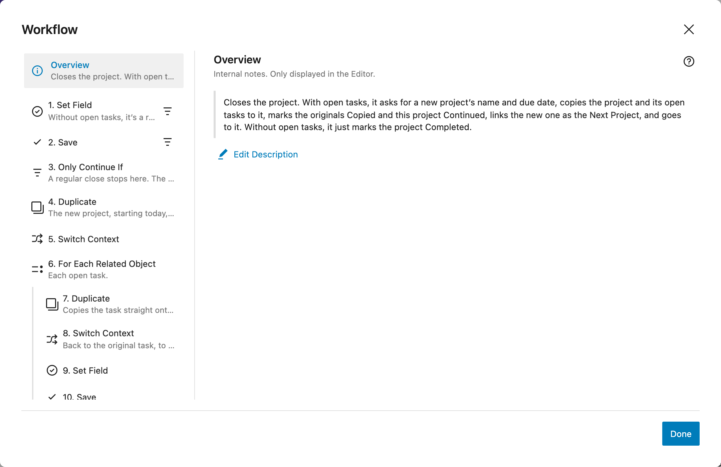The height and width of the screenshot is (467, 721).
Task: Open step 3. Only Continue If
Action: [104, 172]
